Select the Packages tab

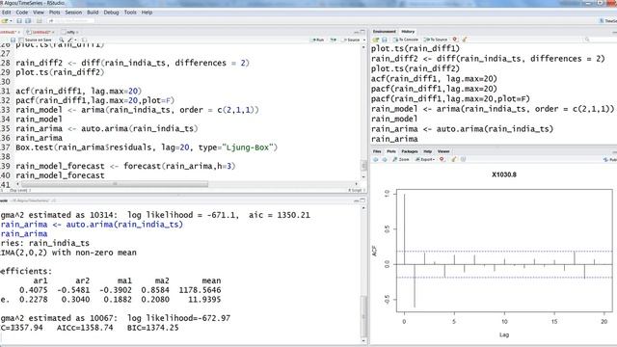click(x=410, y=151)
